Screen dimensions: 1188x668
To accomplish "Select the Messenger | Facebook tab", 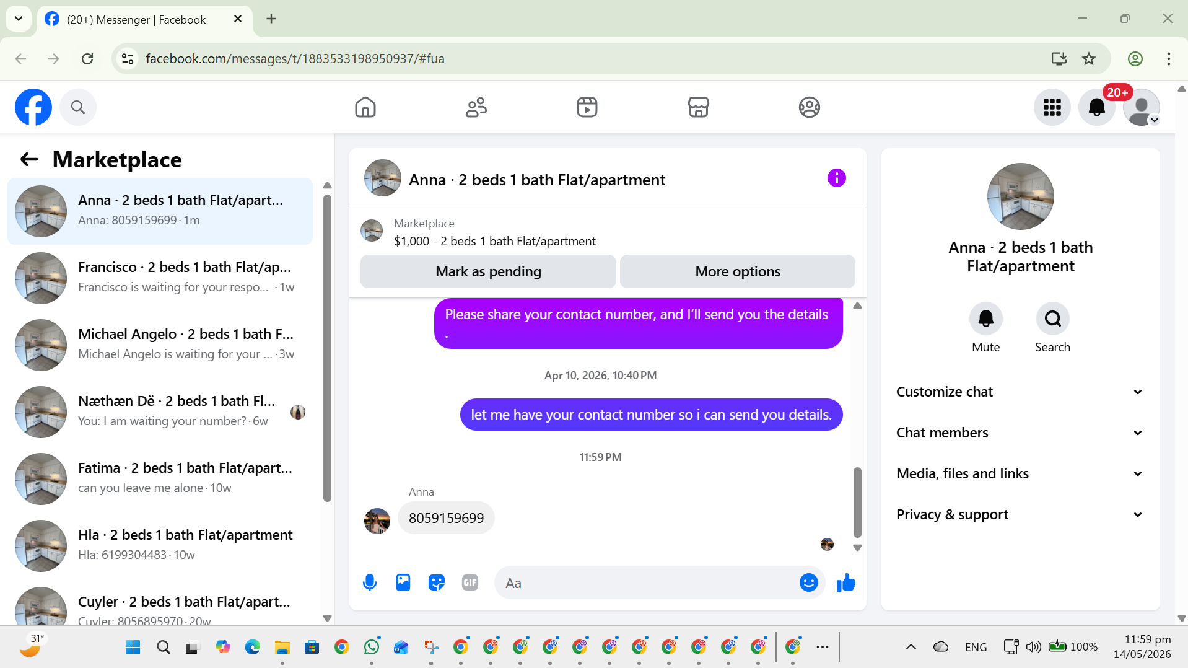I will (145, 19).
